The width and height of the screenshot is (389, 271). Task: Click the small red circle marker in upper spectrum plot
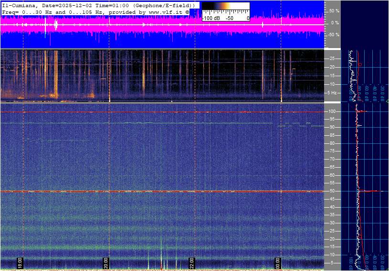click(360, 64)
